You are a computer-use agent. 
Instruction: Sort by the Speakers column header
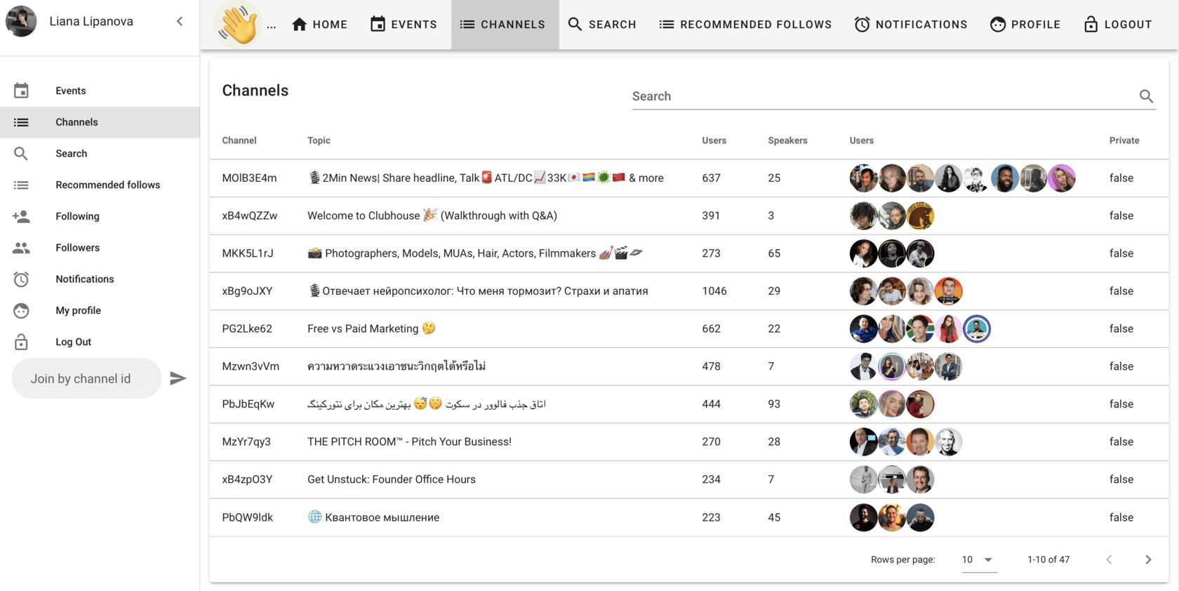(787, 140)
